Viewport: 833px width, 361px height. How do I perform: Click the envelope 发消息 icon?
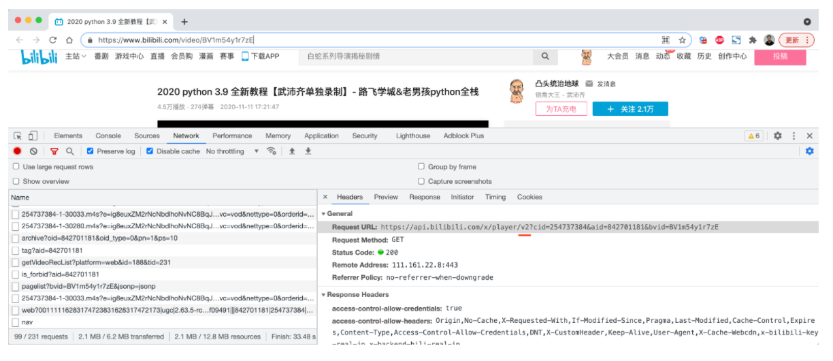click(589, 84)
